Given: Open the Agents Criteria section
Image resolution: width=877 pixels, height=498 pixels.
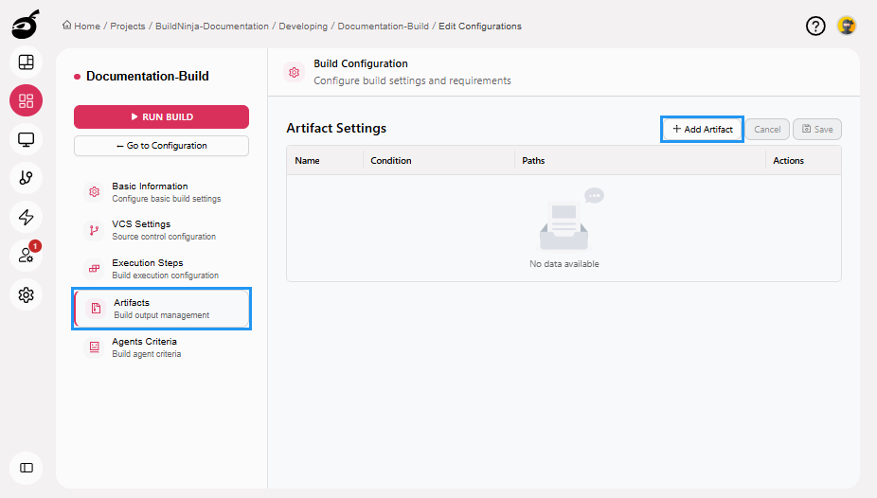Looking at the screenshot, I should click(x=161, y=347).
